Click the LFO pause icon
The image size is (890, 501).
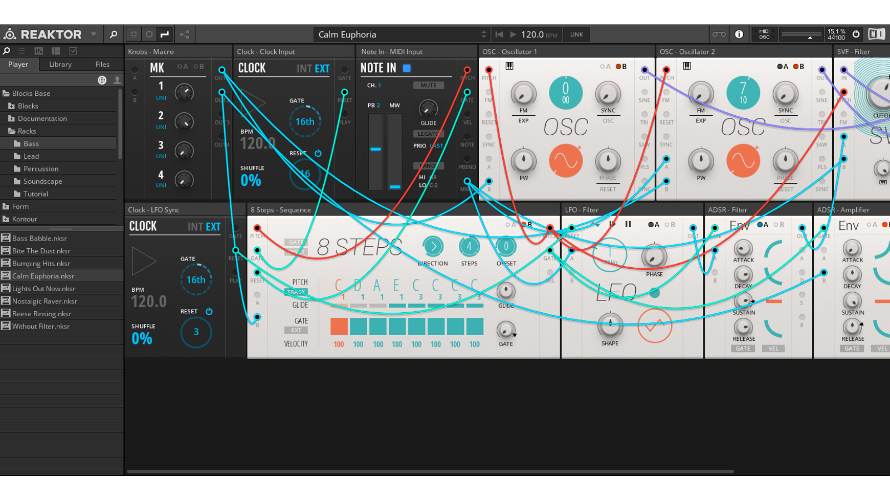[628, 224]
